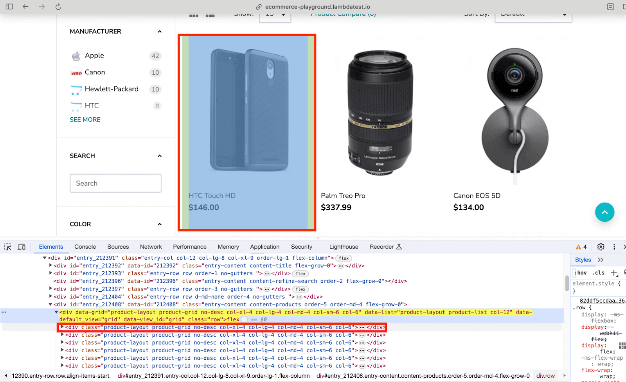The image size is (626, 382).
Task: Go back using the browser back arrow
Action: tap(25, 7)
